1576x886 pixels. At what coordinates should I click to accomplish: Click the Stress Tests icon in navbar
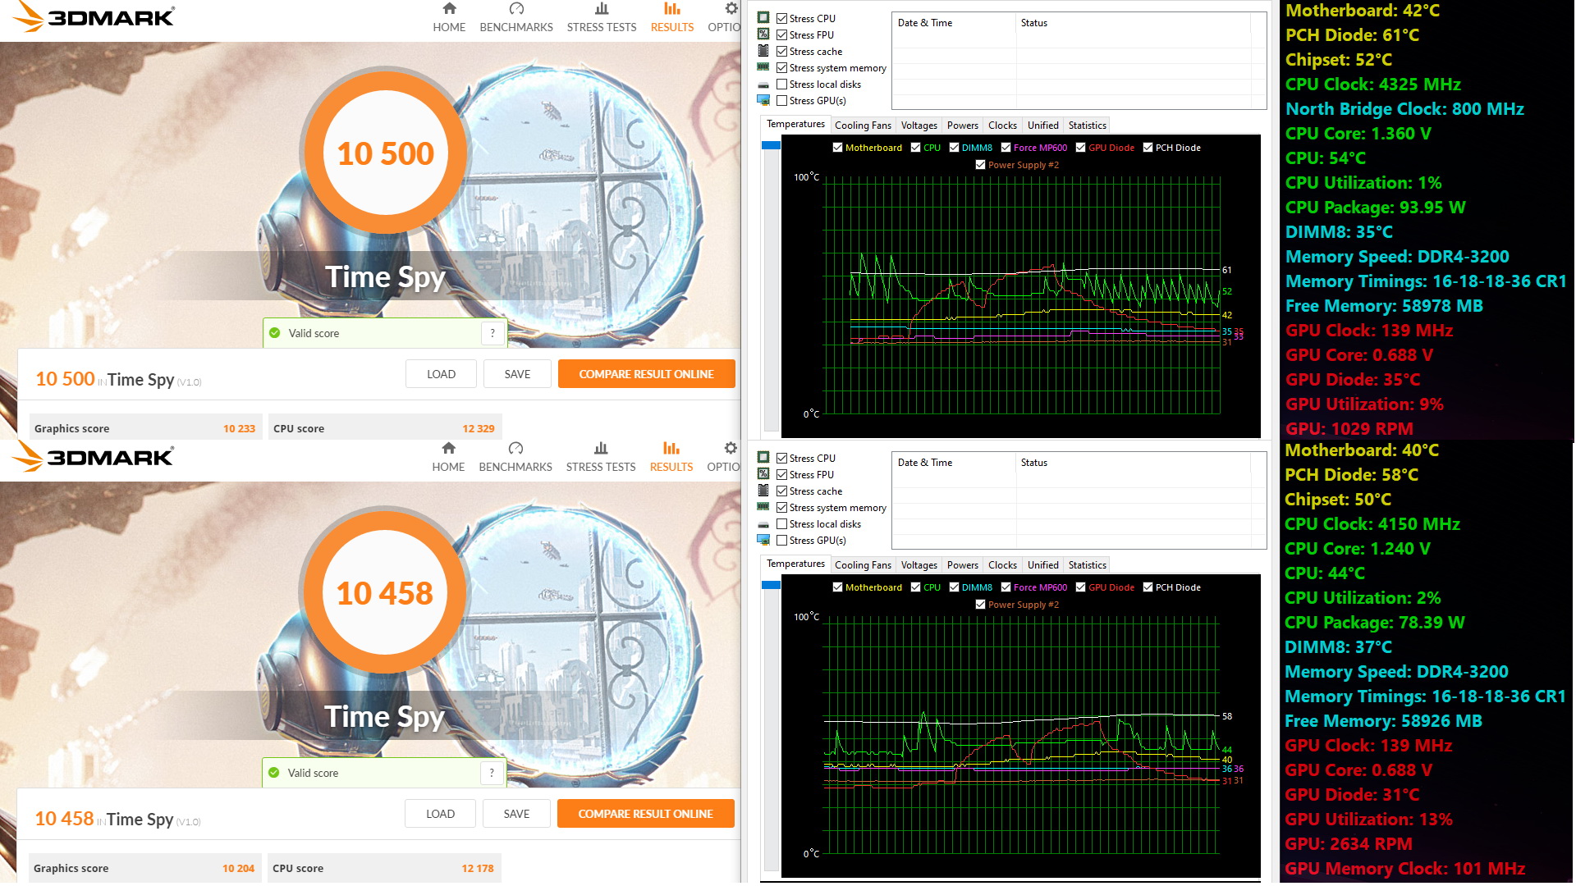point(601,11)
